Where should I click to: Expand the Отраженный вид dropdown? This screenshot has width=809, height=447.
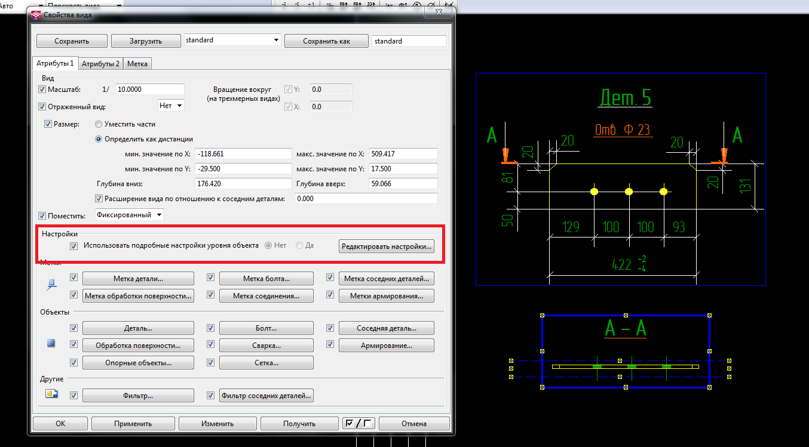[x=171, y=106]
